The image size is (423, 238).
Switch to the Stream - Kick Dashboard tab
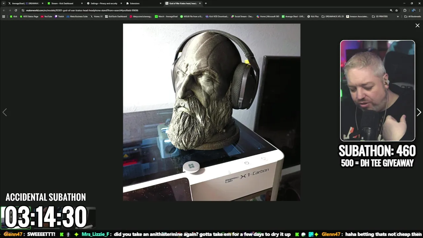pos(65,3)
